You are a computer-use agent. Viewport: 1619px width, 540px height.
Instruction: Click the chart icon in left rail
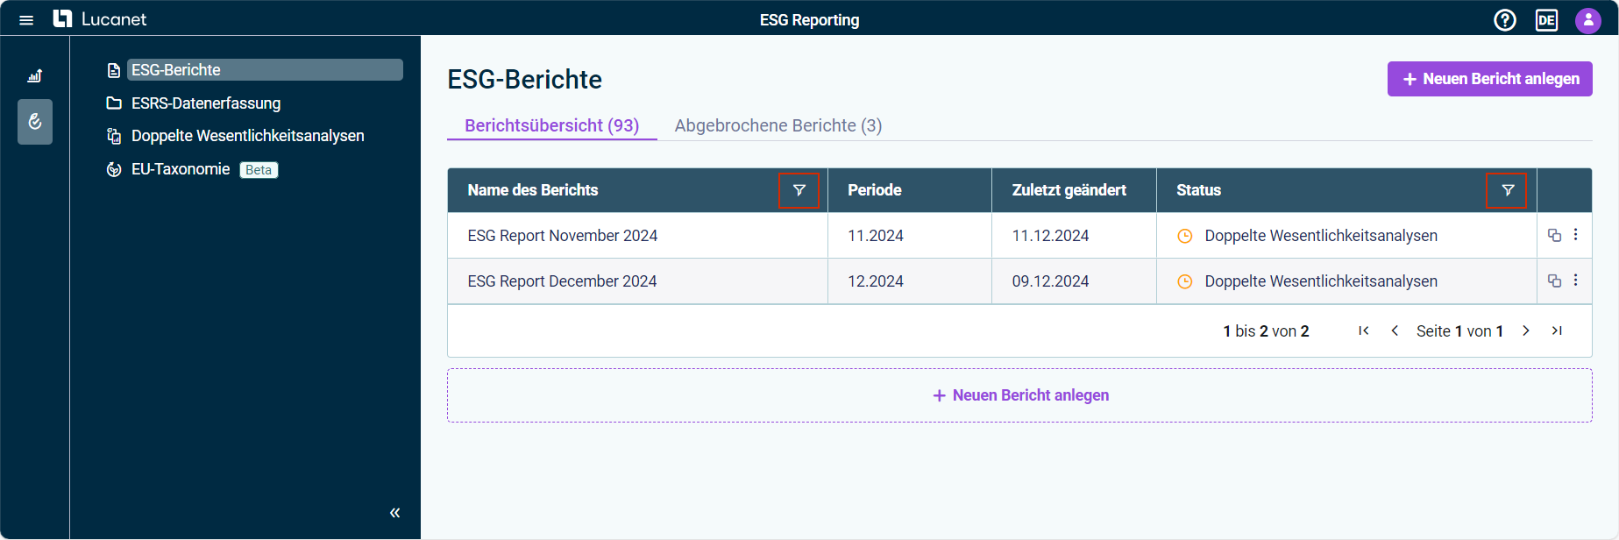click(35, 76)
